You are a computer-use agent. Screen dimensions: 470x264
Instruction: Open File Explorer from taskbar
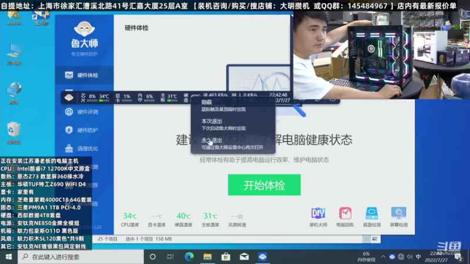click(x=207, y=257)
